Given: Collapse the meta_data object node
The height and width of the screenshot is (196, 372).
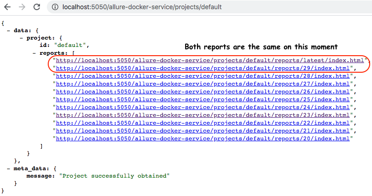Looking at the screenshot, I should point(9,168).
